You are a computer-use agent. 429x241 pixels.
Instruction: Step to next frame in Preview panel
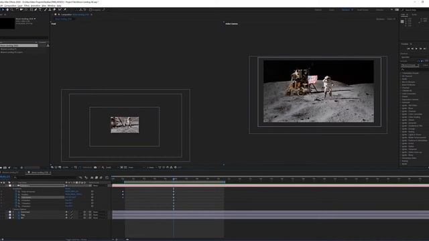(x=420, y=49)
